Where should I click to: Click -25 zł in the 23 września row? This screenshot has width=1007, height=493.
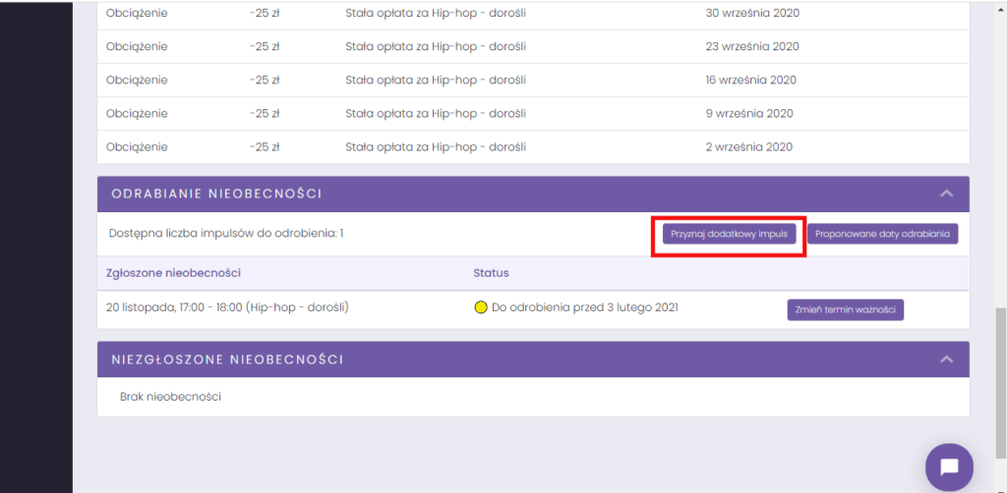(265, 46)
